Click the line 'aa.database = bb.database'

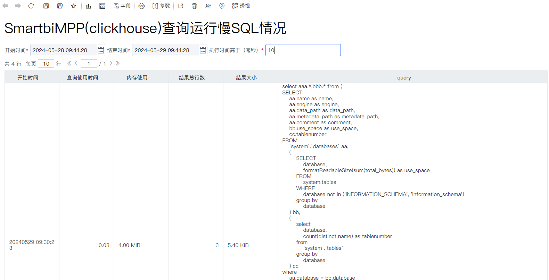click(x=322, y=278)
